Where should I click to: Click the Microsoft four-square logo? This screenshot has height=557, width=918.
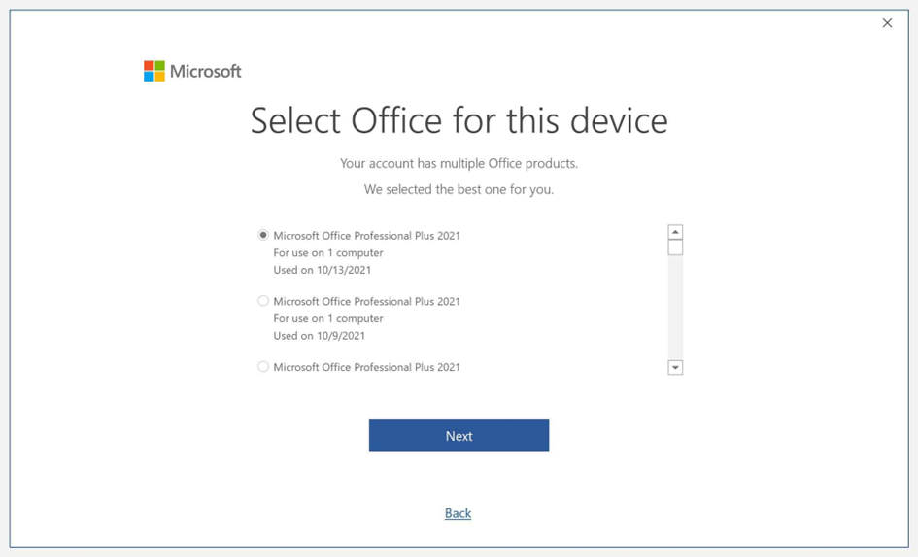154,71
